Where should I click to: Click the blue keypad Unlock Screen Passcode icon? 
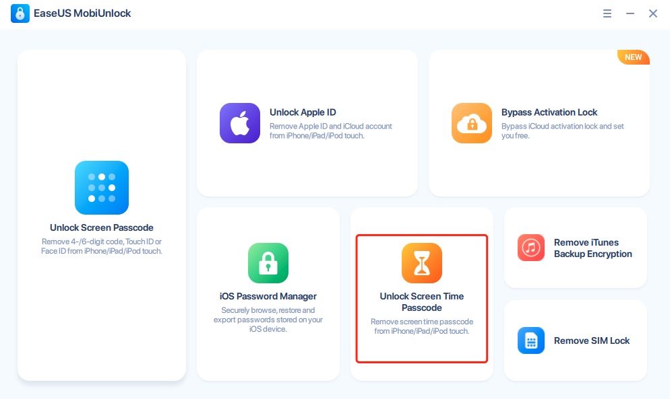(x=102, y=187)
